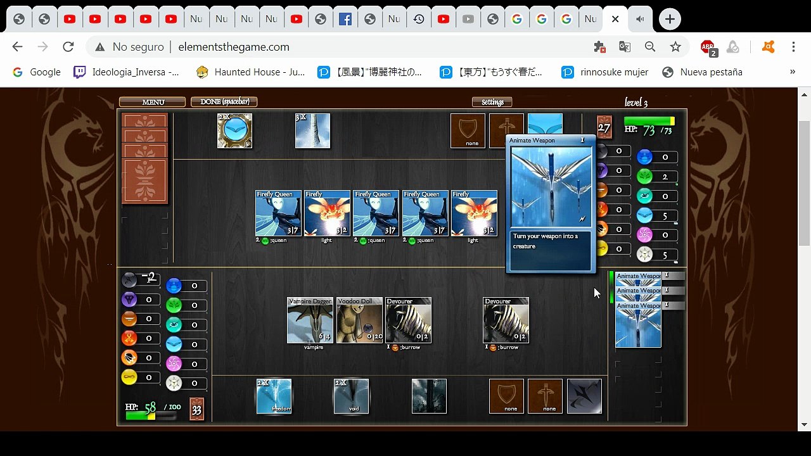Click the opponent's empty shield slot
This screenshot has width=811, height=456.
468,131
